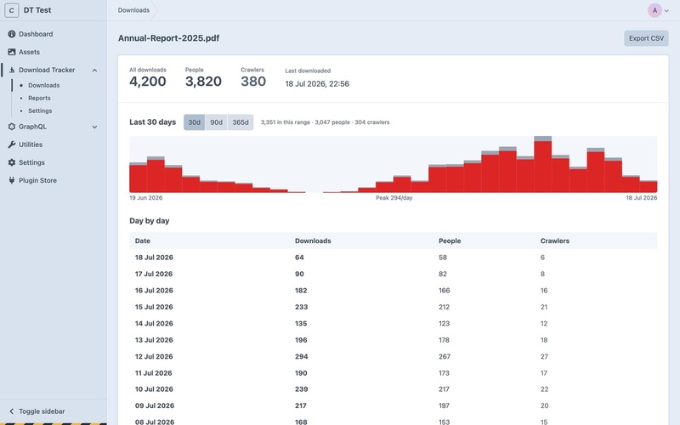This screenshot has height=425, width=680.
Task: Switch to the 90d range
Action: (x=216, y=122)
